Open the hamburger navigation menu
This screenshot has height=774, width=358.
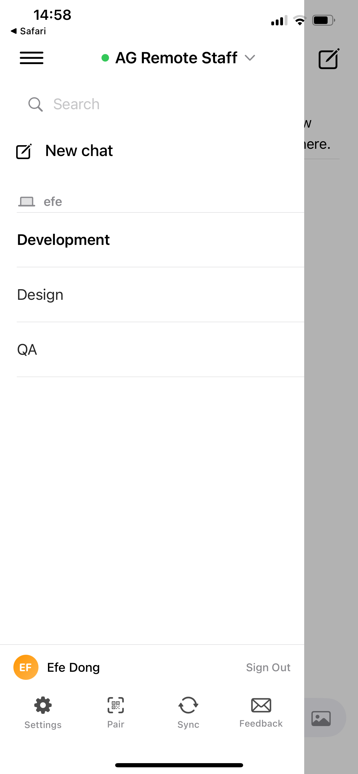click(31, 58)
